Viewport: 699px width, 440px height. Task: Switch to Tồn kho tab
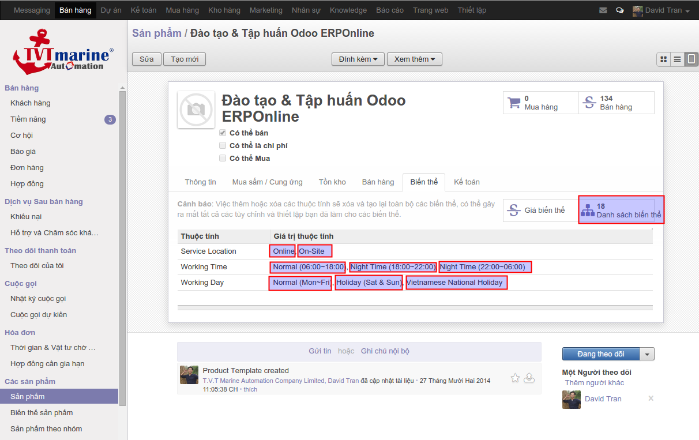pyautogui.click(x=332, y=182)
